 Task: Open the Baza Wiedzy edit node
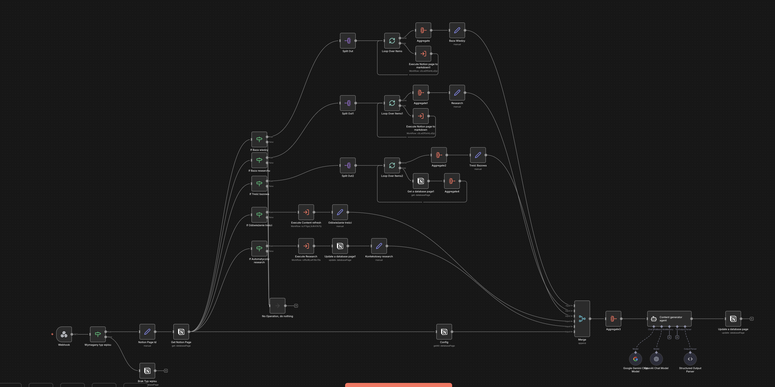coord(457,30)
